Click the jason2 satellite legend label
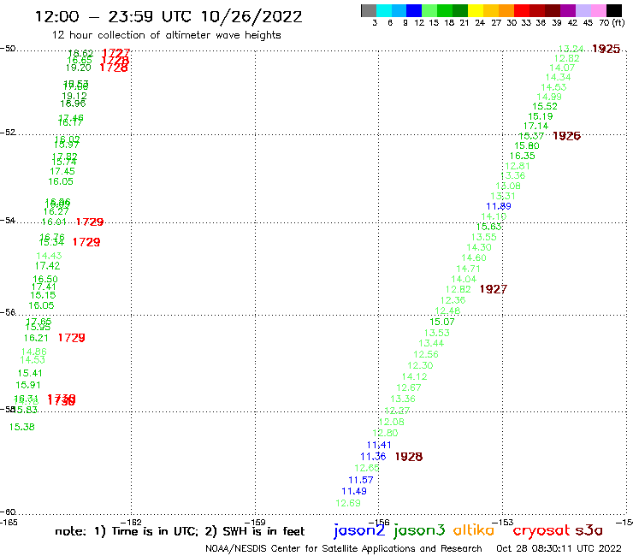Viewport: 633px width, 556px height. (x=359, y=530)
